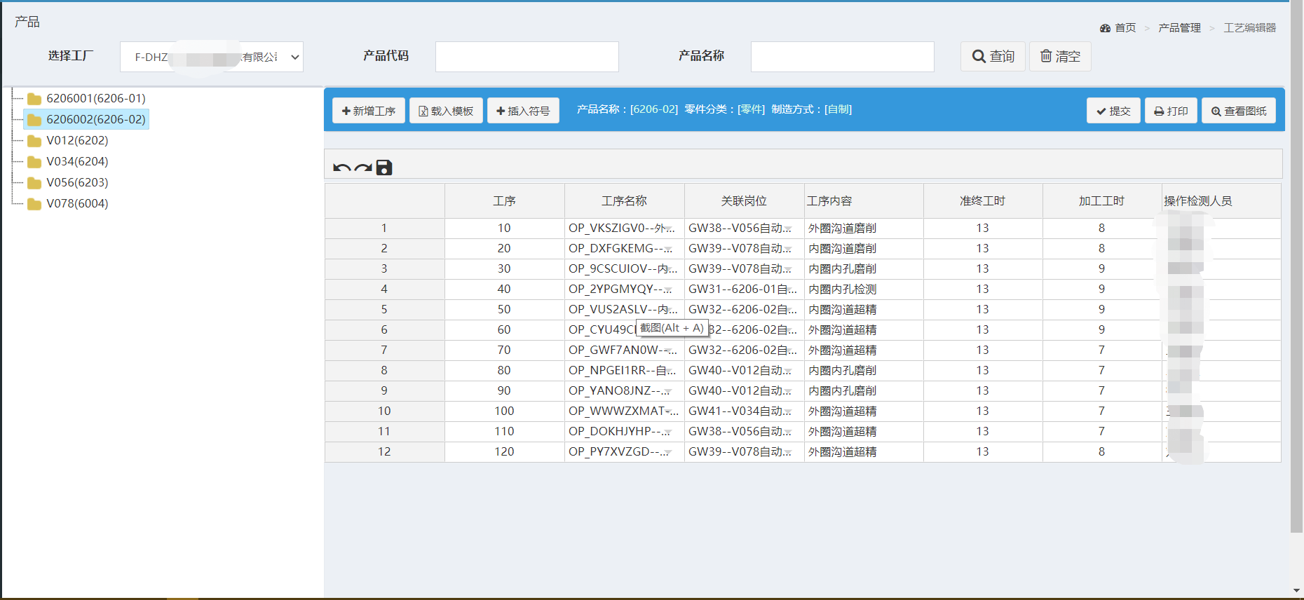Open the OP_YANO8JNZ process name dropdown
The image size is (1304, 600).
click(668, 392)
